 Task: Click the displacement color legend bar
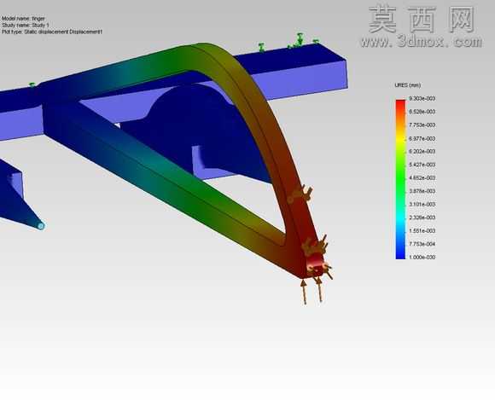click(x=400, y=179)
